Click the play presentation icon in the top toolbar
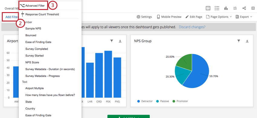This screenshot has width=257, height=118. coord(253,8)
